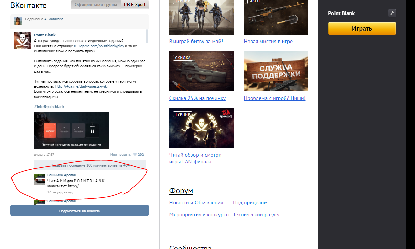Open Проблема с игрой? Пиши! link
Viewport: 415px width, 249px height.
click(x=275, y=98)
